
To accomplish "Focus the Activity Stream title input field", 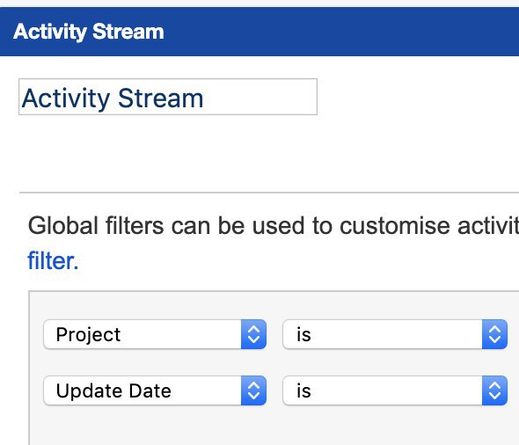I will click(168, 97).
